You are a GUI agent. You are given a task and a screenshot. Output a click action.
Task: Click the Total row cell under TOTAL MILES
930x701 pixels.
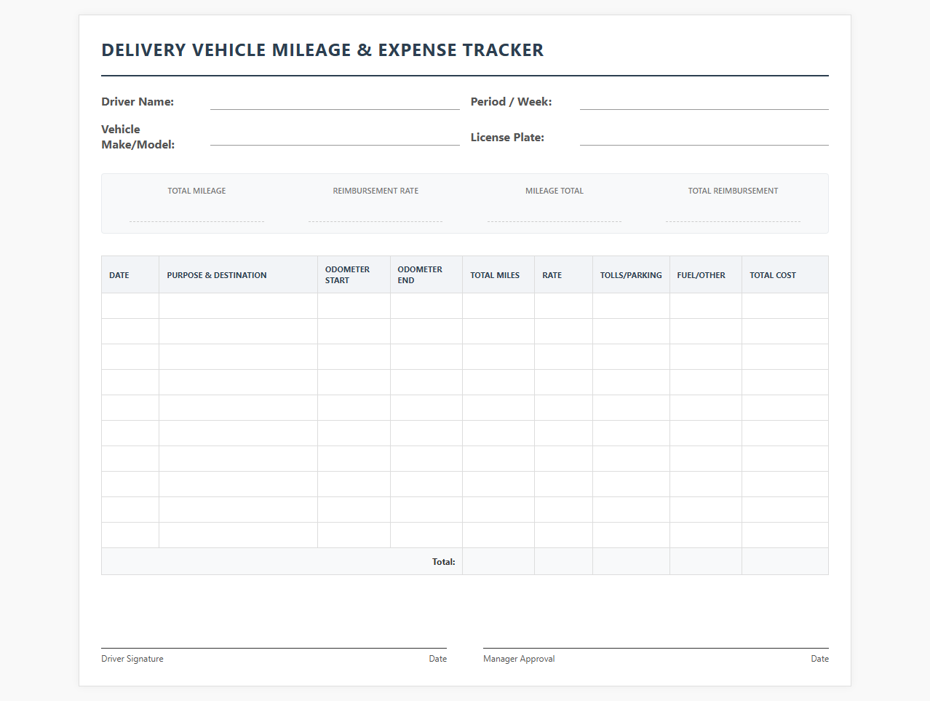[498, 561]
